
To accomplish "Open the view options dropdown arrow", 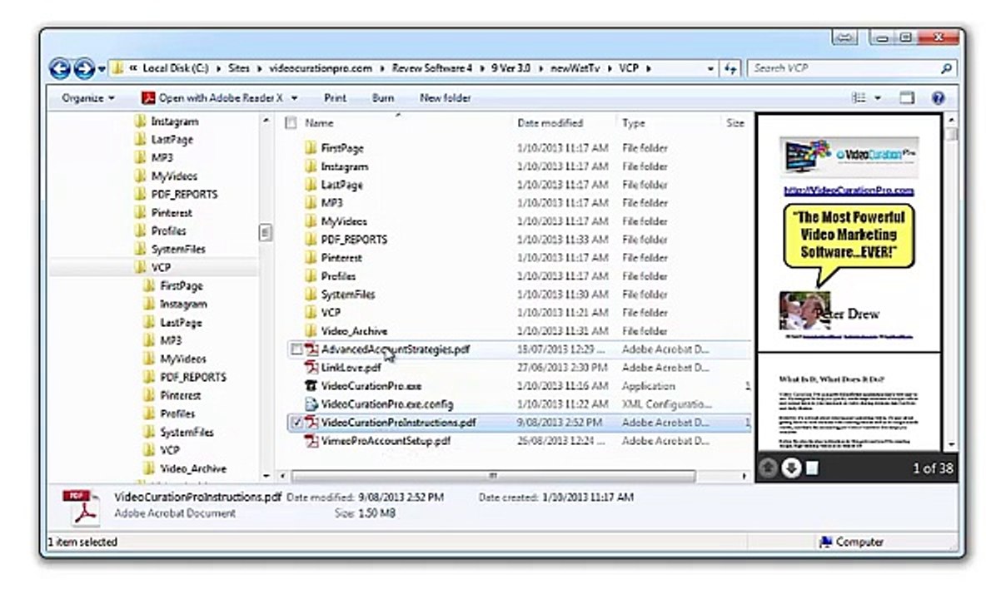I will (878, 98).
